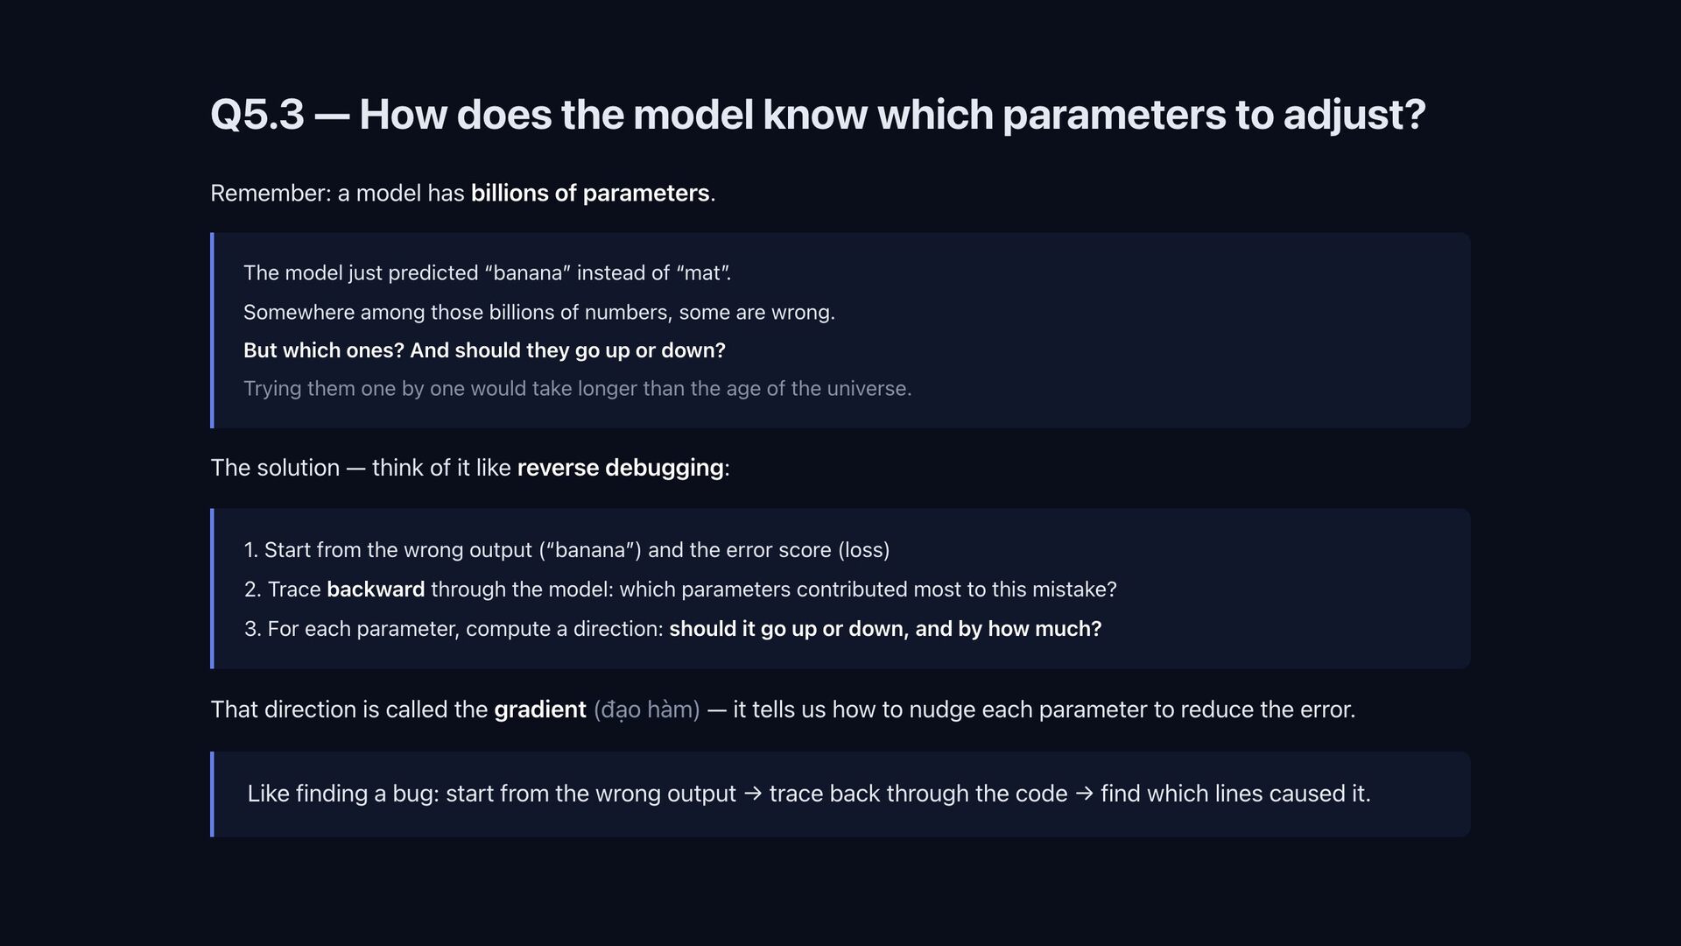Click step 1 about starting from wrong output
1681x946 pixels.
566,550
